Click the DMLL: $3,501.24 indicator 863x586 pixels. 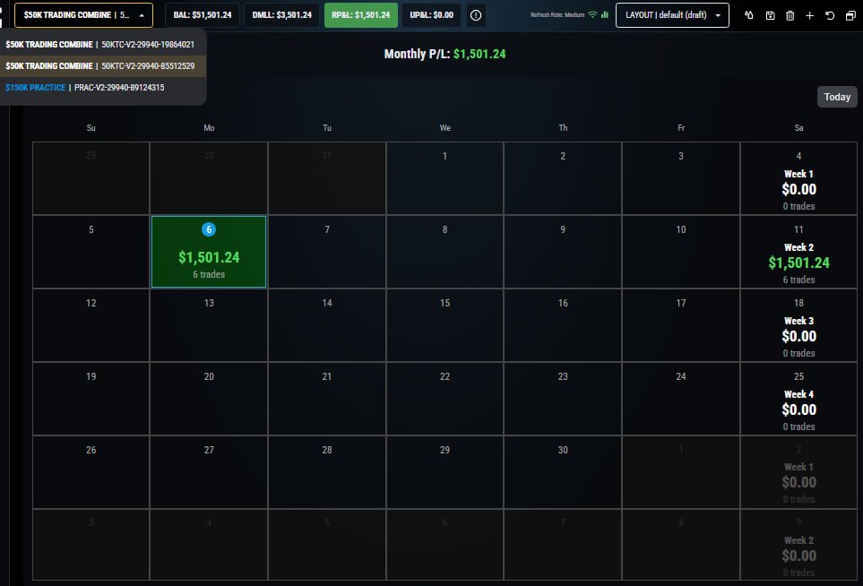pos(281,15)
